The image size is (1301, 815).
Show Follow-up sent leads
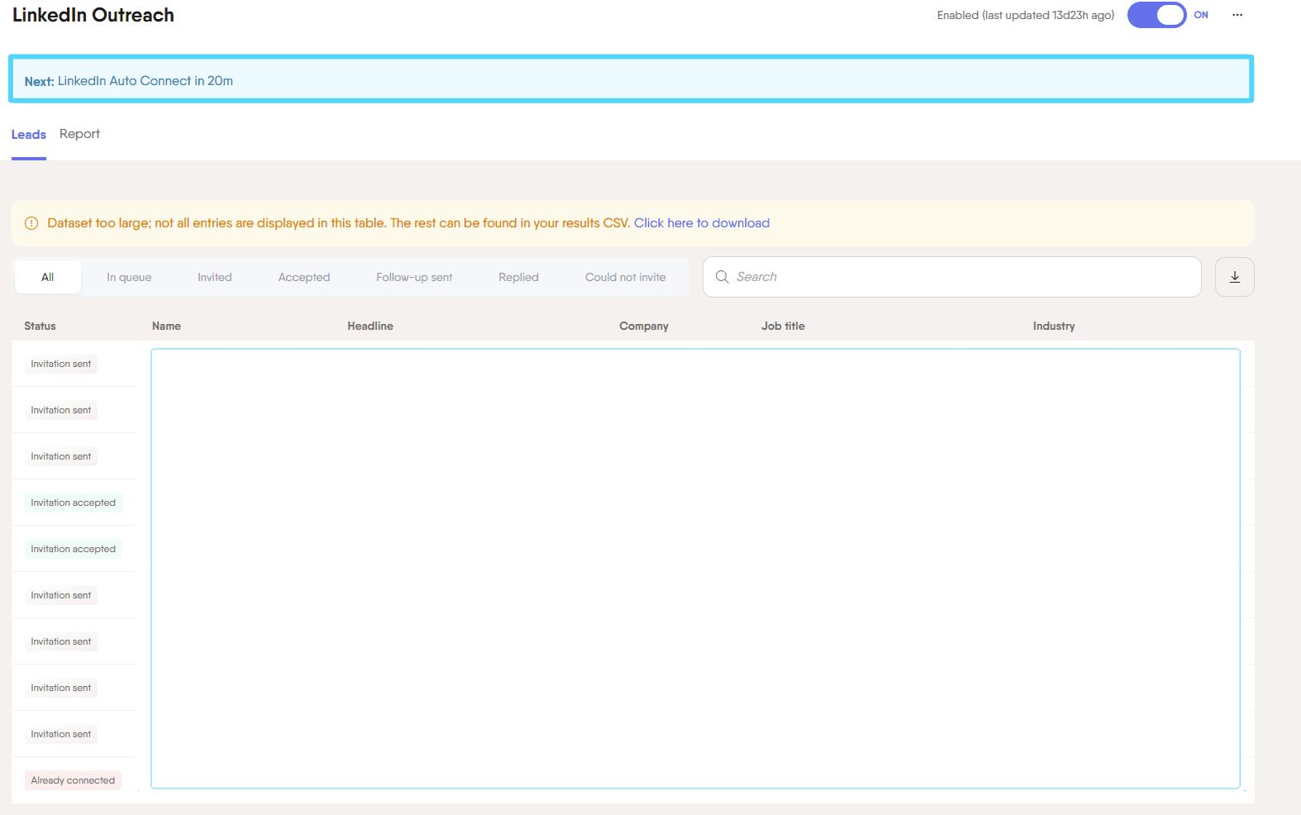[x=414, y=277]
